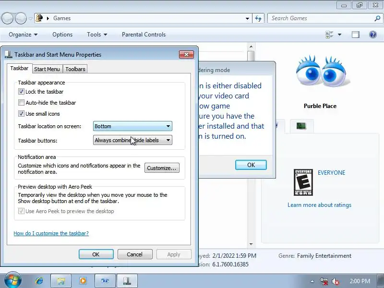
Task: Open Internet Explorer from the taskbar
Action: pos(39,281)
